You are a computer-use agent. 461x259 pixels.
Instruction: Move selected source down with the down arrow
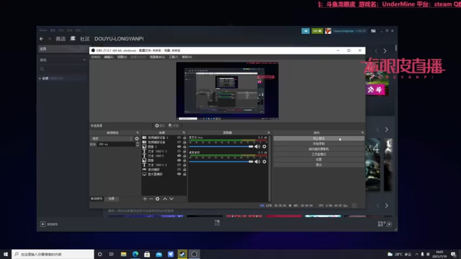171,199
